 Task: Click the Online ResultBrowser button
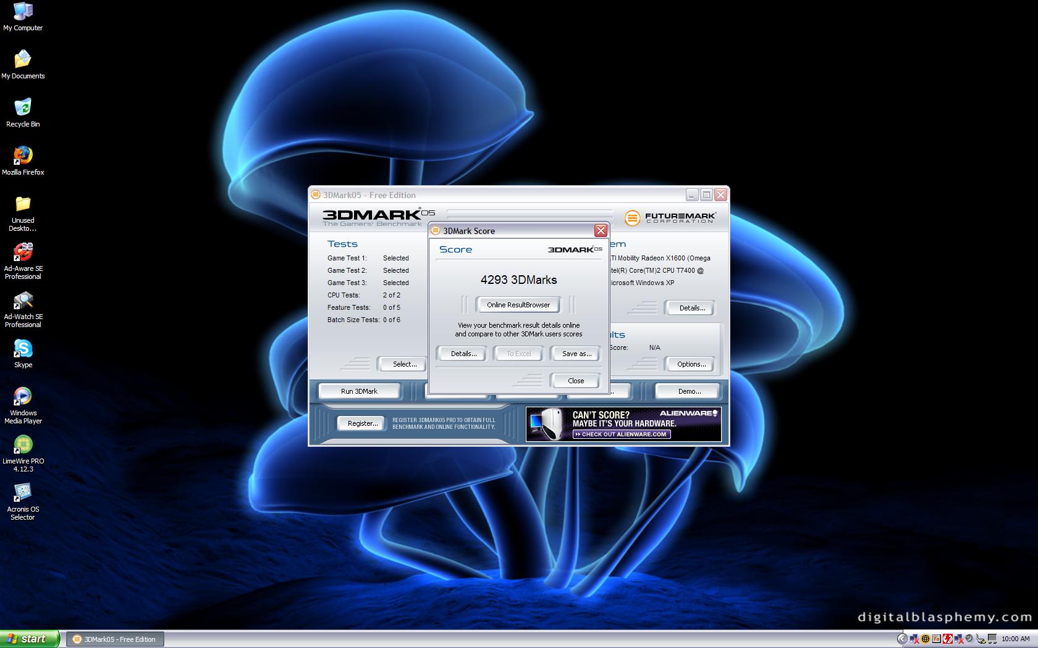[x=518, y=305]
